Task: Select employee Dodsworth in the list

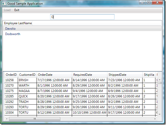Action: [82, 34]
